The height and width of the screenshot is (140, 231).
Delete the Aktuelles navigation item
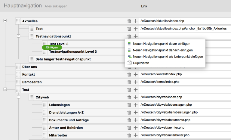[x=129, y=21]
